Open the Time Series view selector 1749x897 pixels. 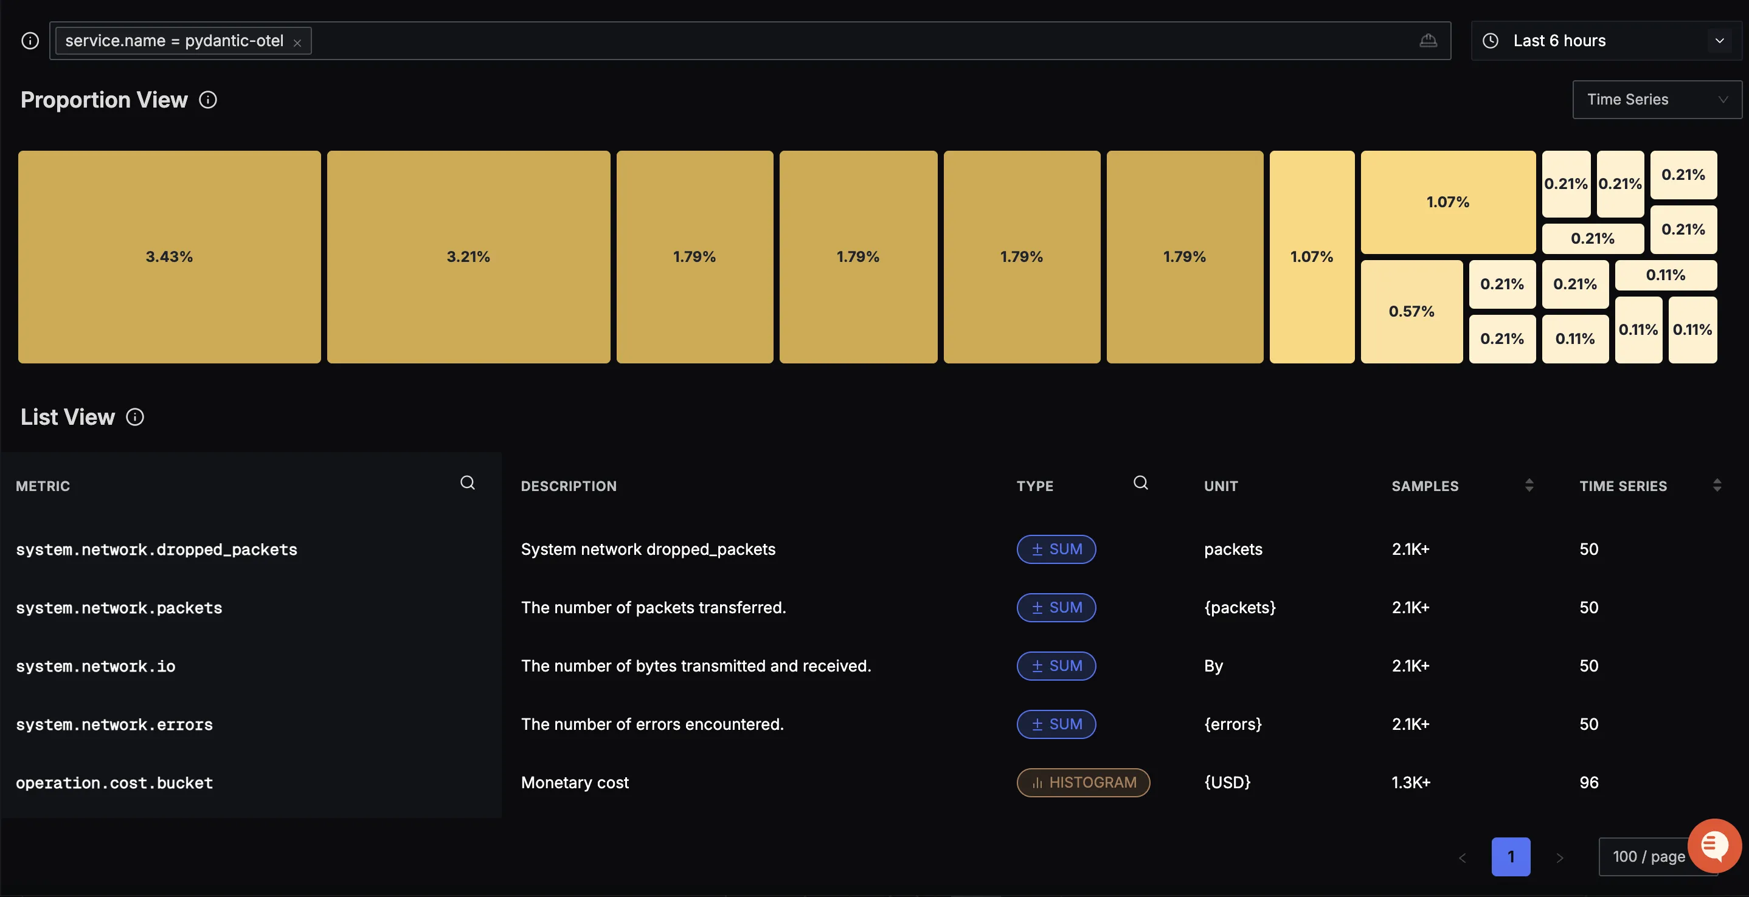tap(1655, 99)
